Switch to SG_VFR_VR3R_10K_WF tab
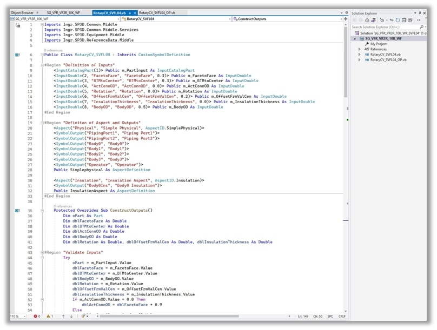 [x=63, y=13]
